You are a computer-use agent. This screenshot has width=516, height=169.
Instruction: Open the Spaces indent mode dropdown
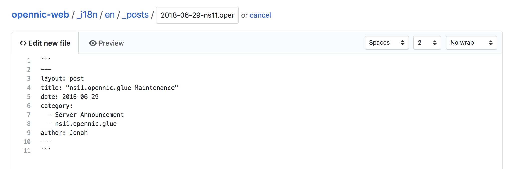[x=386, y=43]
